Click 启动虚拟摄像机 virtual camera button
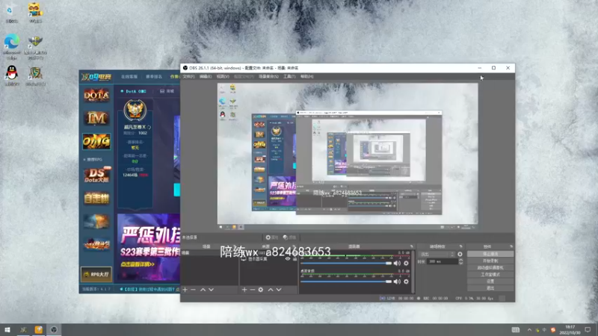The height and width of the screenshot is (336, 598). pyautogui.click(x=490, y=268)
